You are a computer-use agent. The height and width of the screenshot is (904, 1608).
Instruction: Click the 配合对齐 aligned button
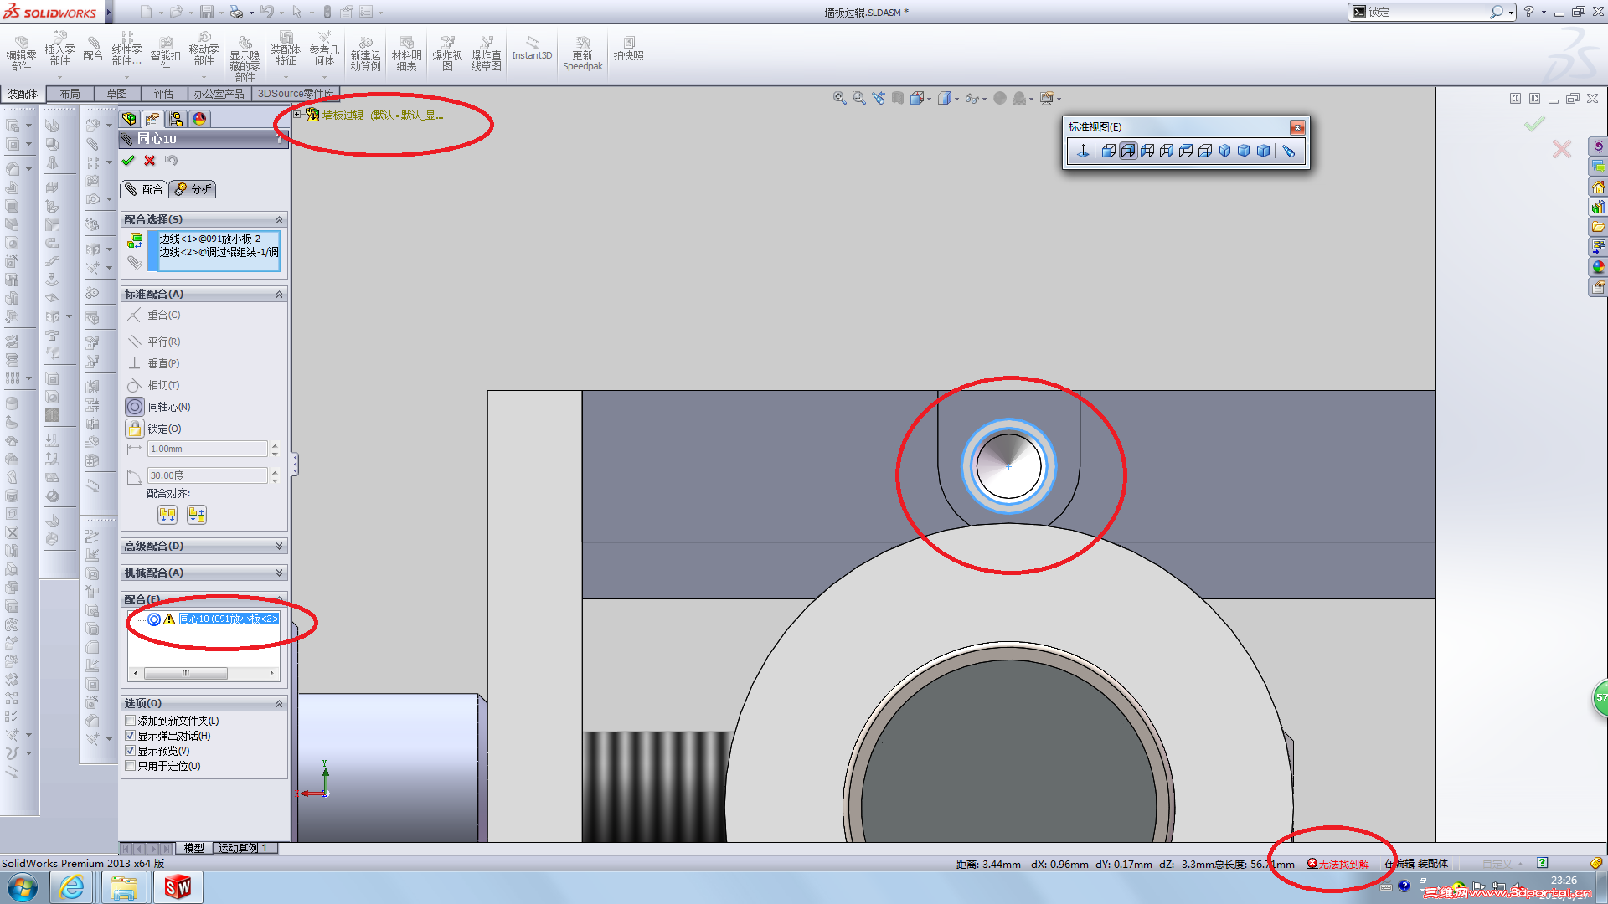(167, 515)
